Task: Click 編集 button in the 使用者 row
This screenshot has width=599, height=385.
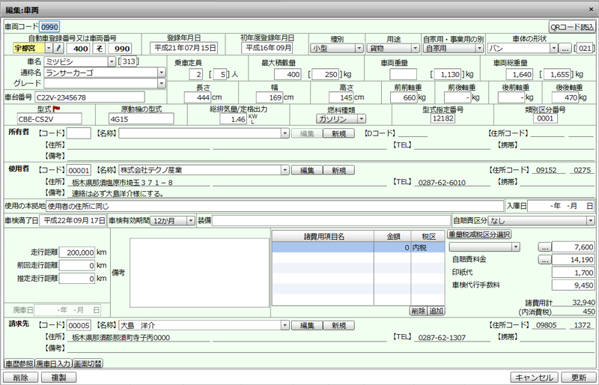Action: 305,170
